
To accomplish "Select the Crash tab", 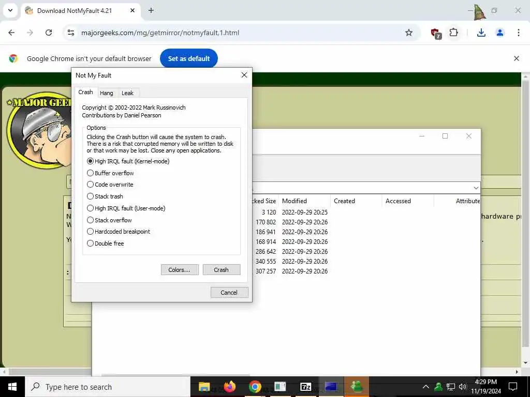I will click(x=85, y=92).
